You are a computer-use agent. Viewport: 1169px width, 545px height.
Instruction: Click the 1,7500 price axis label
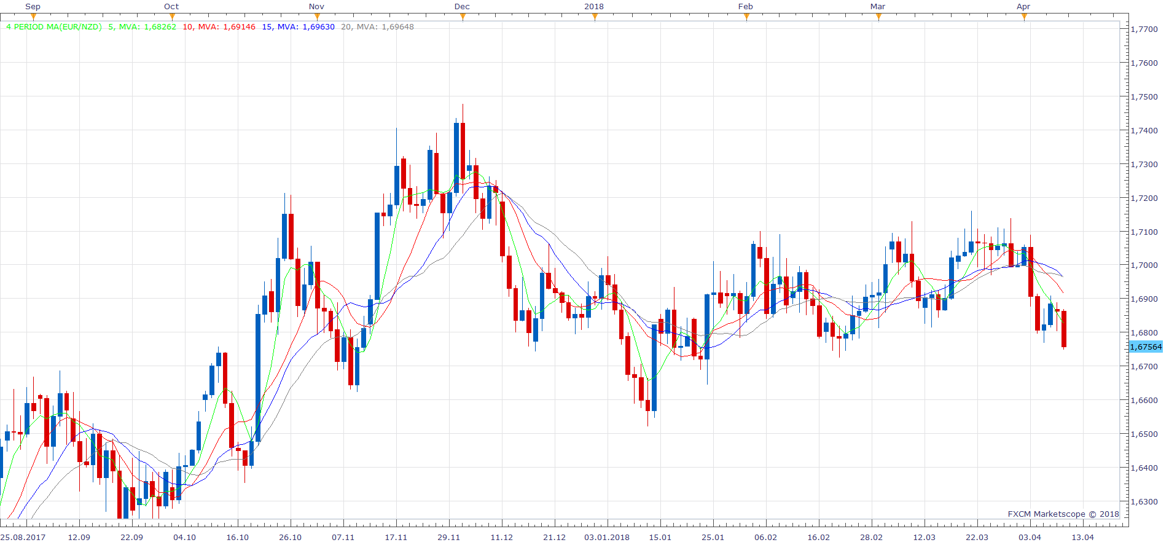[x=1144, y=96]
